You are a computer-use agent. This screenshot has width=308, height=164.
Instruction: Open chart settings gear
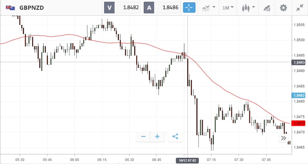tap(283, 8)
